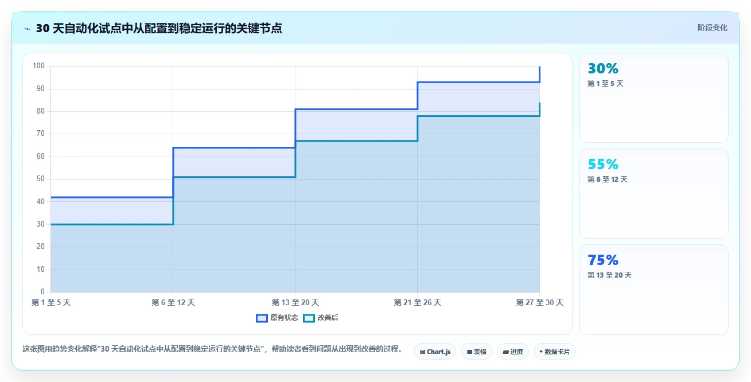
Task: Click y-axis value 90
Action: click(x=40, y=89)
